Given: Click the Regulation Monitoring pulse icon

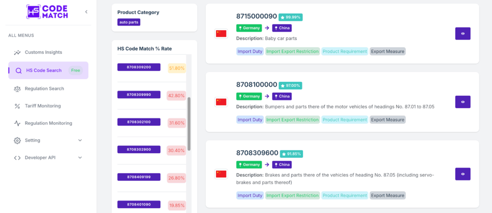Looking at the screenshot, I should pos(17,123).
